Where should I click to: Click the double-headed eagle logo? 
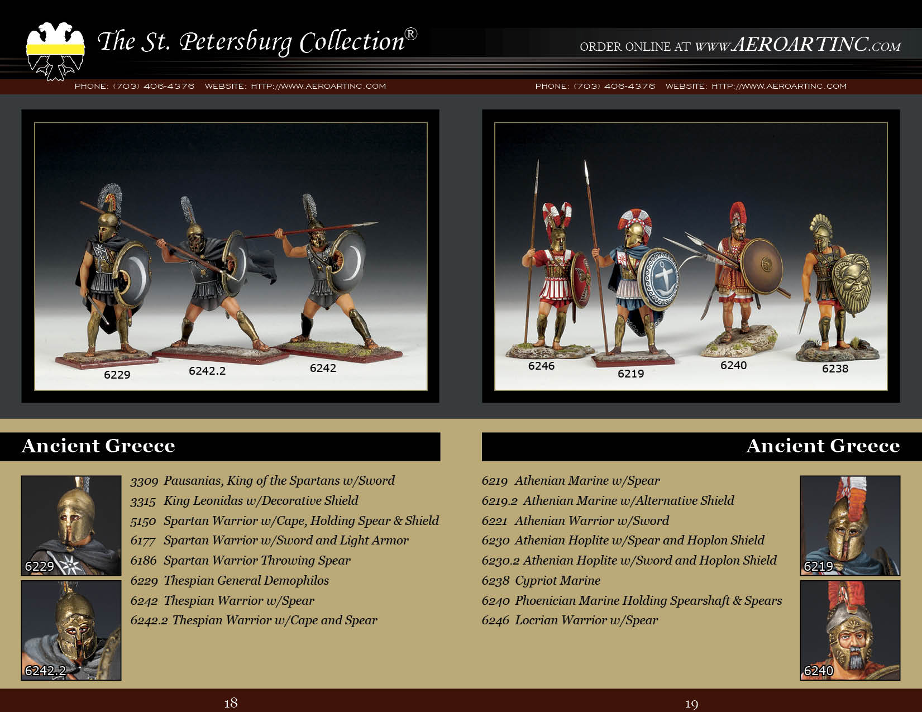coord(55,51)
